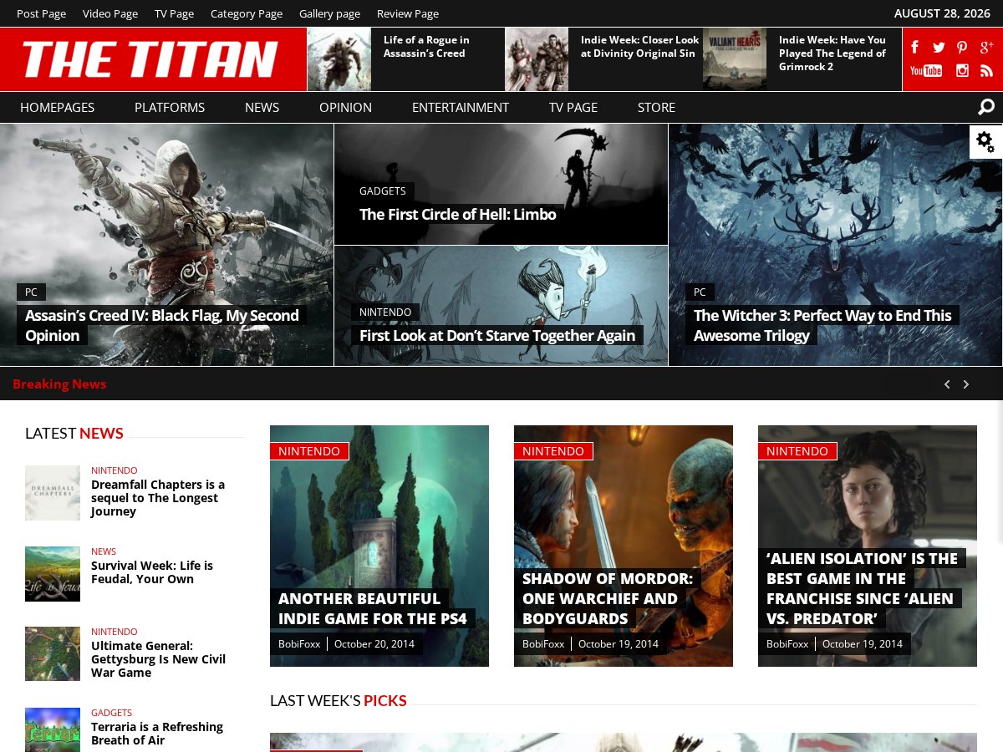Open Review Page link

click(x=408, y=13)
